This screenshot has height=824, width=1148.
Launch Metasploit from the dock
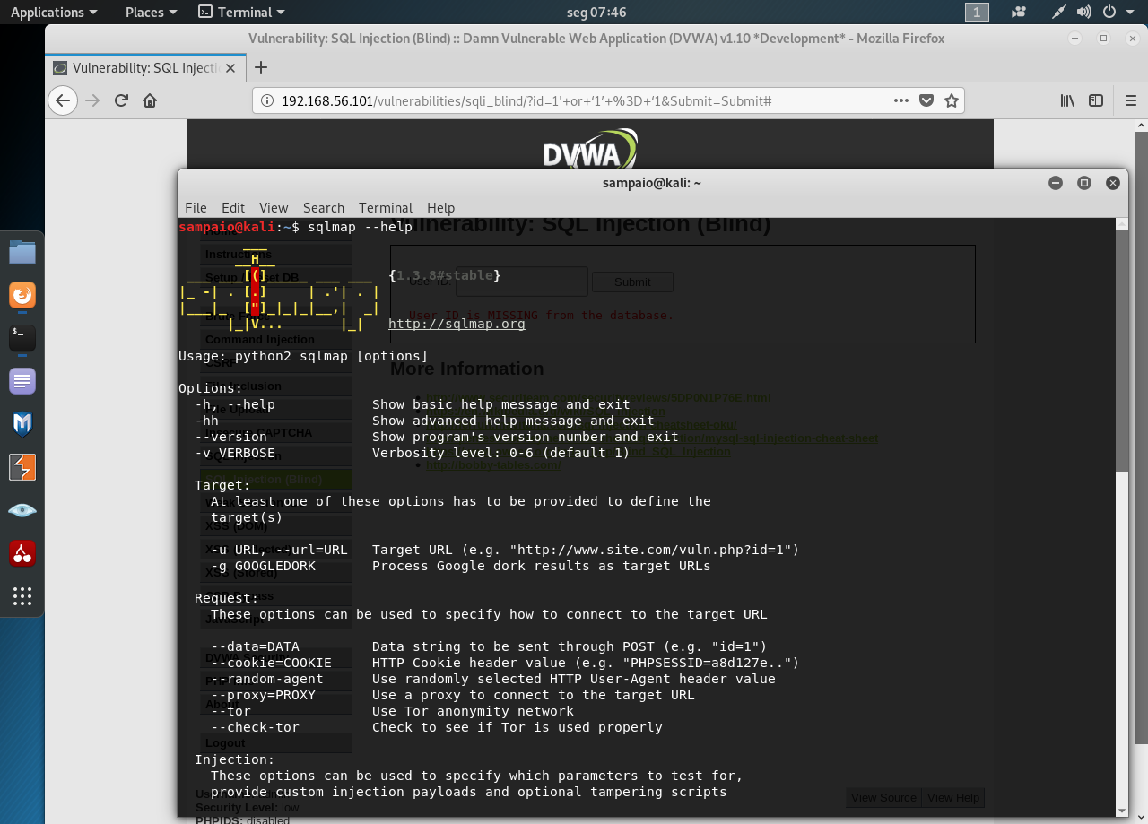point(22,424)
